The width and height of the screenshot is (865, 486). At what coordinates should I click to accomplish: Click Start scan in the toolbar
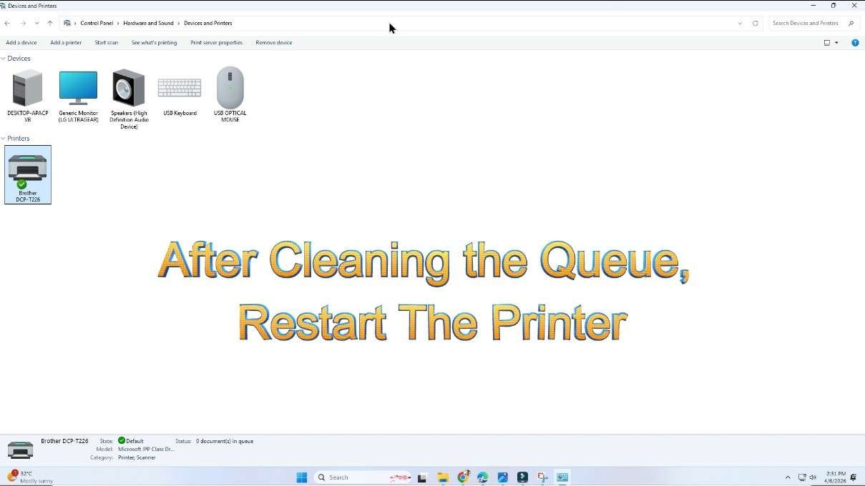pos(107,43)
